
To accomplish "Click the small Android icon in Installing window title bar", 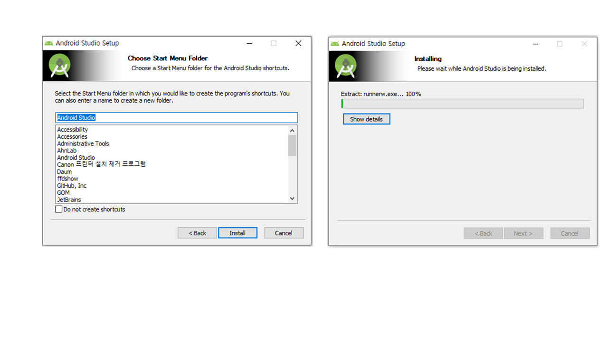I will pos(335,44).
